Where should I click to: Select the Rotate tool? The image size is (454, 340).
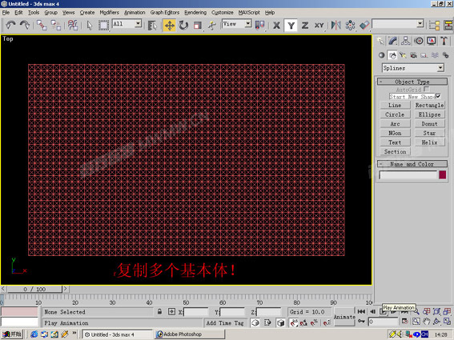click(x=183, y=26)
